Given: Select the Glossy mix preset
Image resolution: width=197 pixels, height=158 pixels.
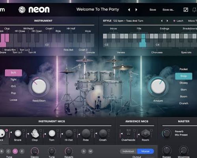Looking at the screenshot, I should click(184, 83).
